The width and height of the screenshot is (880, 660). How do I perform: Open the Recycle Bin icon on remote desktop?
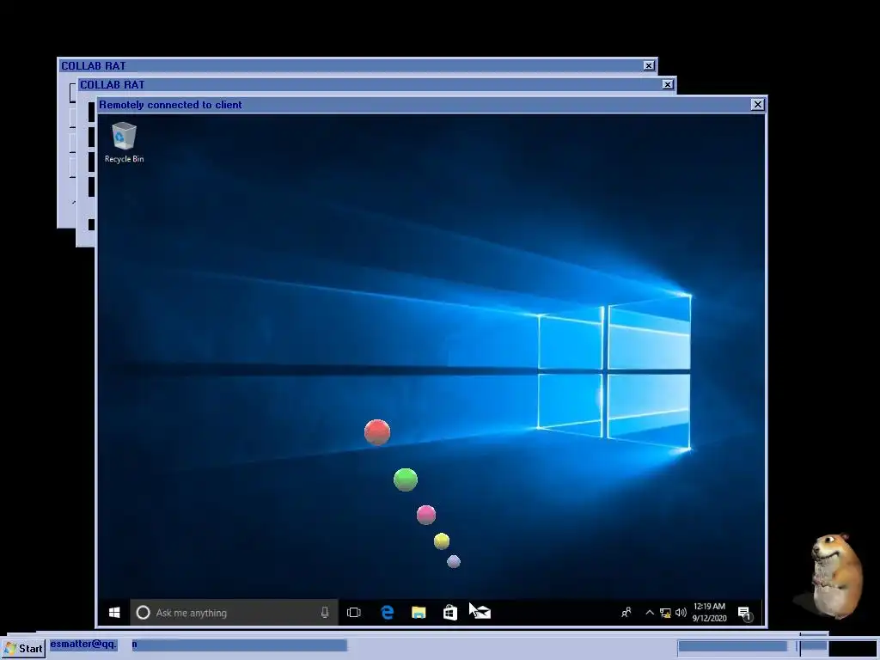tap(124, 143)
